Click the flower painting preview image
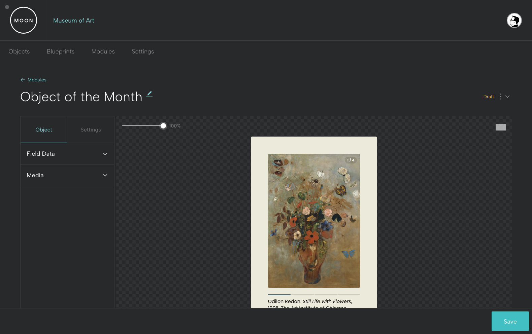The height and width of the screenshot is (334, 532). [x=314, y=221]
